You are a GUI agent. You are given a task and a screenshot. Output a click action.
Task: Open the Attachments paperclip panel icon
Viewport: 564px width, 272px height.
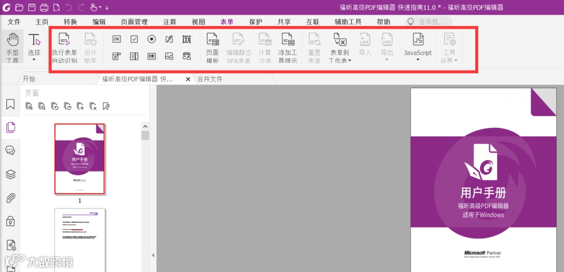pyautogui.click(x=10, y=198)
